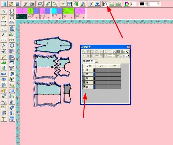The height and width of the screenshot is (145, 173).
Task: Open the line style dropdown
Action: [x=159, y=4]
